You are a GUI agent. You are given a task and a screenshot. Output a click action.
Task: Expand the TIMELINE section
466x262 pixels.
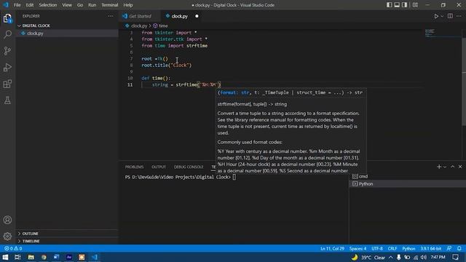[x=68, y=241]
